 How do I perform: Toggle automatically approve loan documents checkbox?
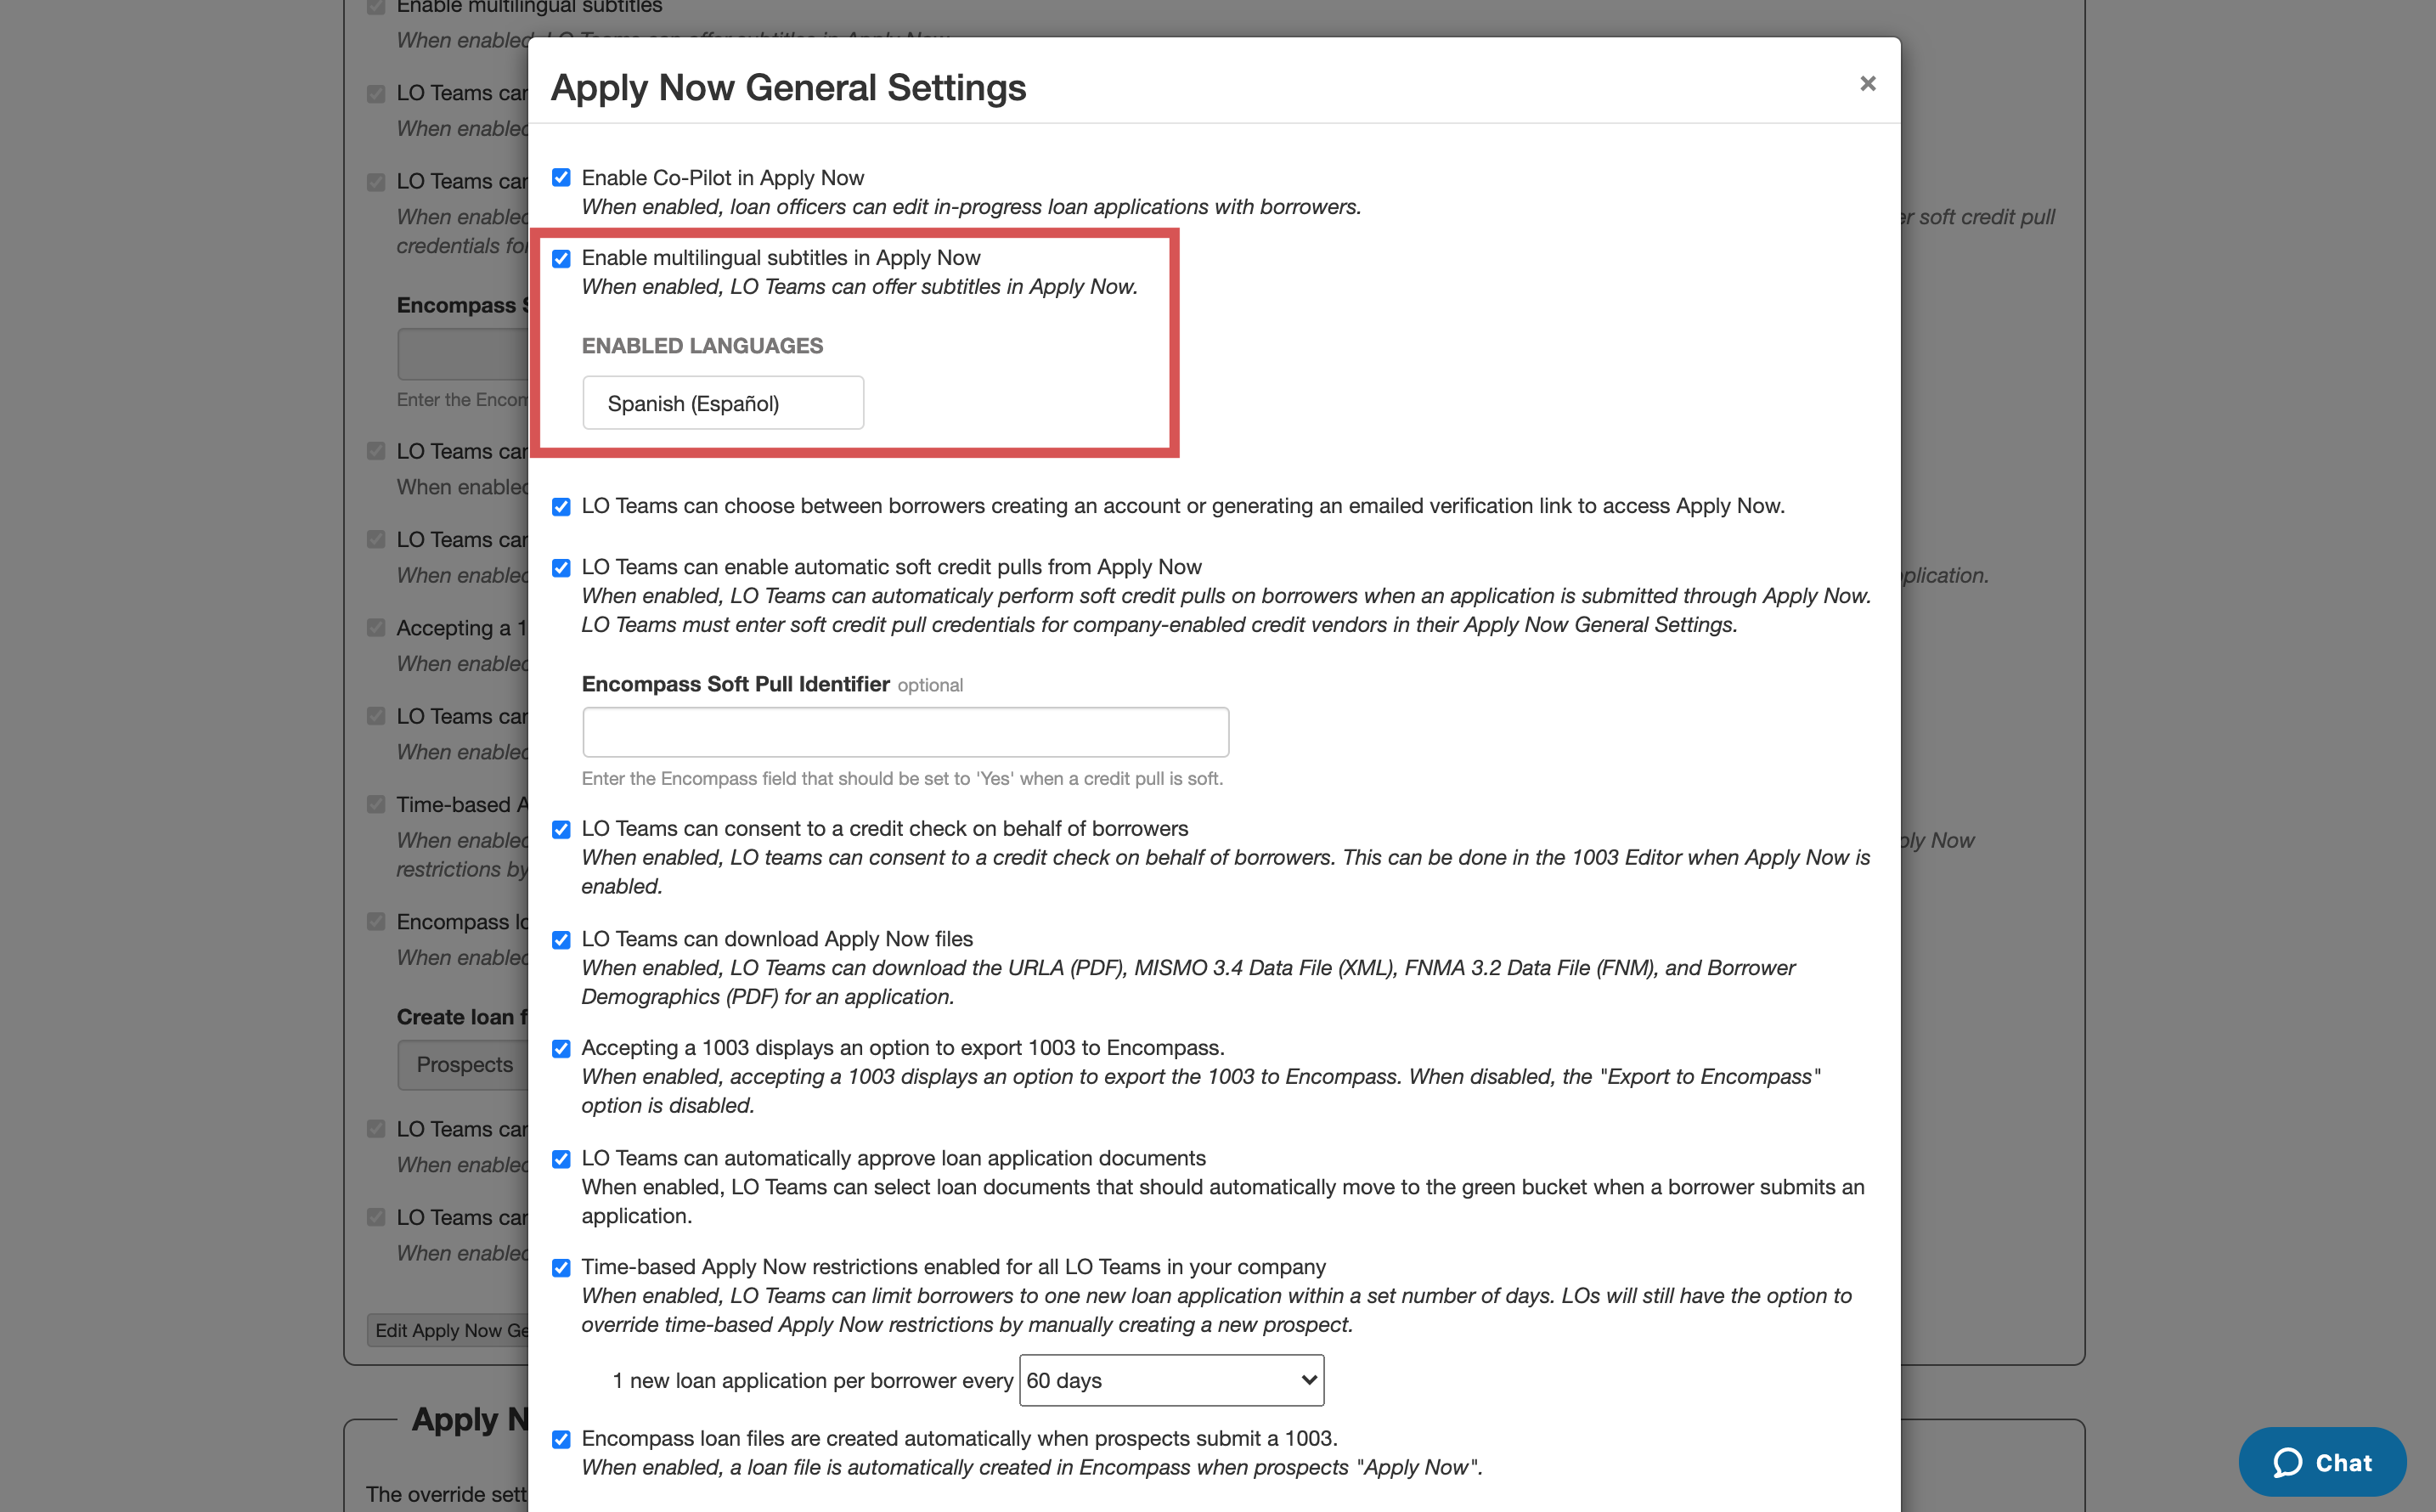click(x=561, y=1159)
